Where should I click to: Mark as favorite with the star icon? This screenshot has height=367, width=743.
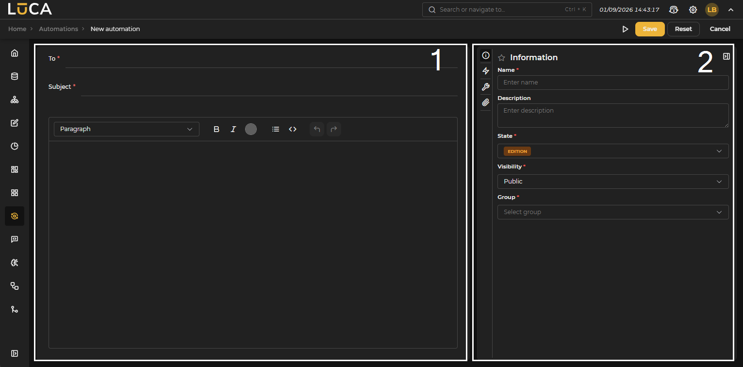(502, 58)
